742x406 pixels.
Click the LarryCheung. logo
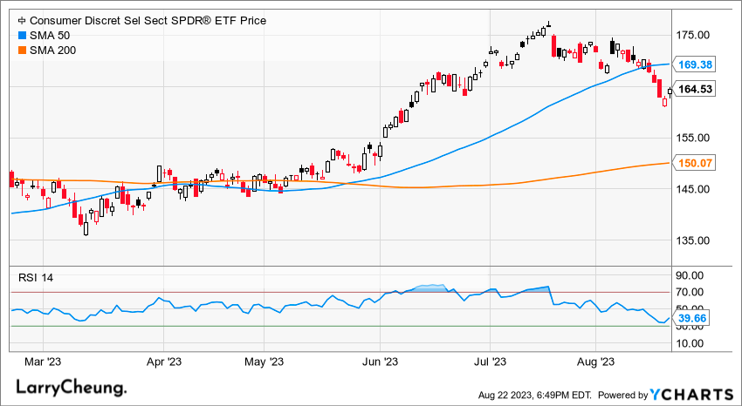click(x=72, y=389)
